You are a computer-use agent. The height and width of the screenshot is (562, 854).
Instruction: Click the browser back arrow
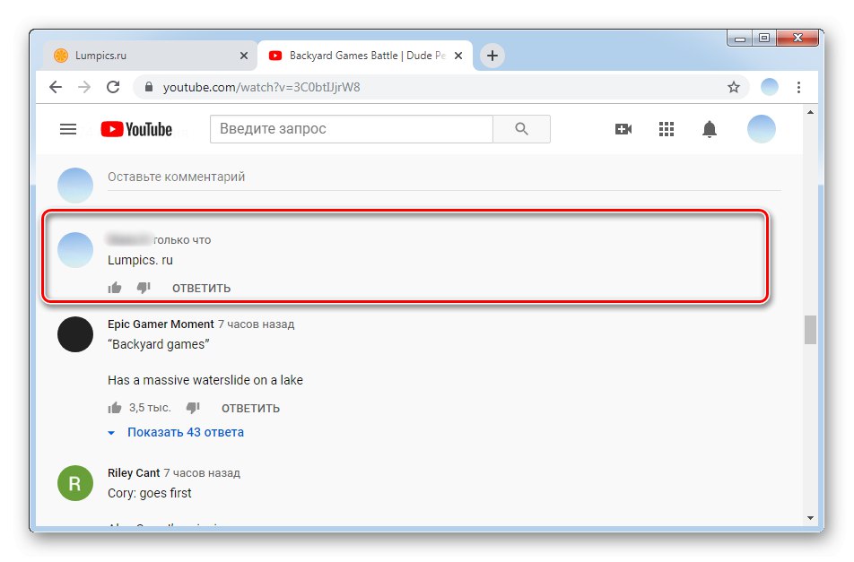[56, 87]
